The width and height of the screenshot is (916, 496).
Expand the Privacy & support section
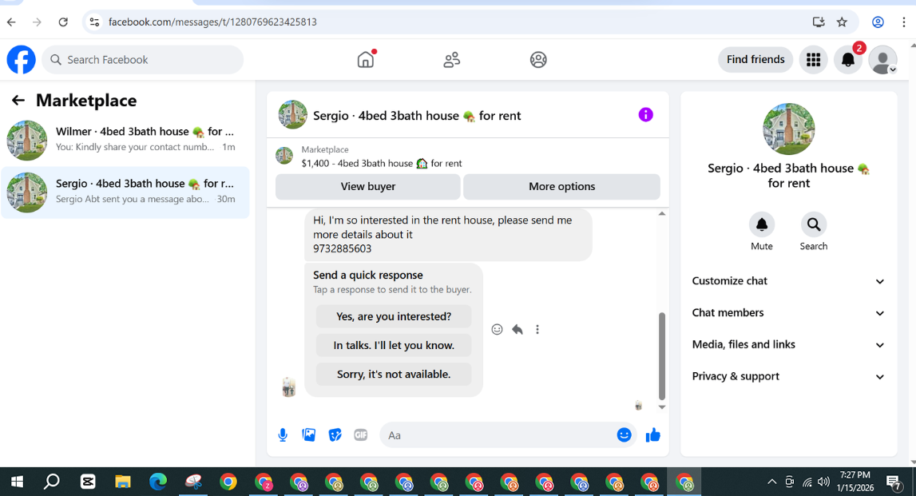[789, 376]
